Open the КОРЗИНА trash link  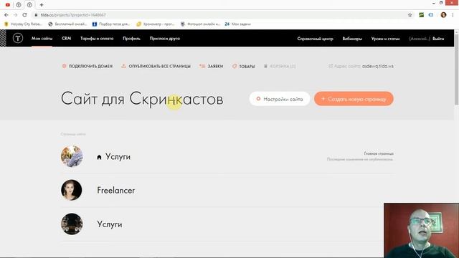280,67
